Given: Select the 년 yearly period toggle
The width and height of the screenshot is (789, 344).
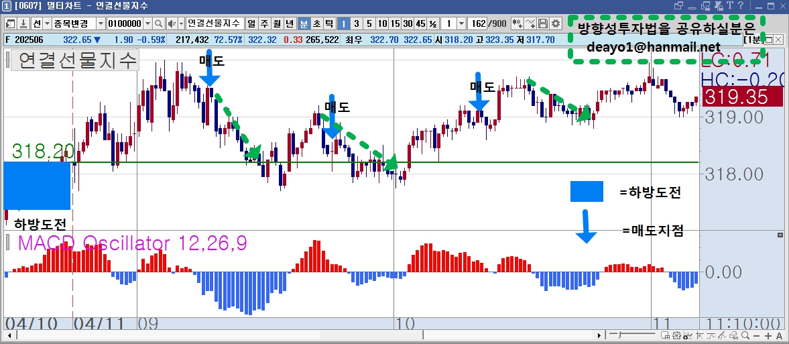Looking at the screenshot, I should [290, 23].
